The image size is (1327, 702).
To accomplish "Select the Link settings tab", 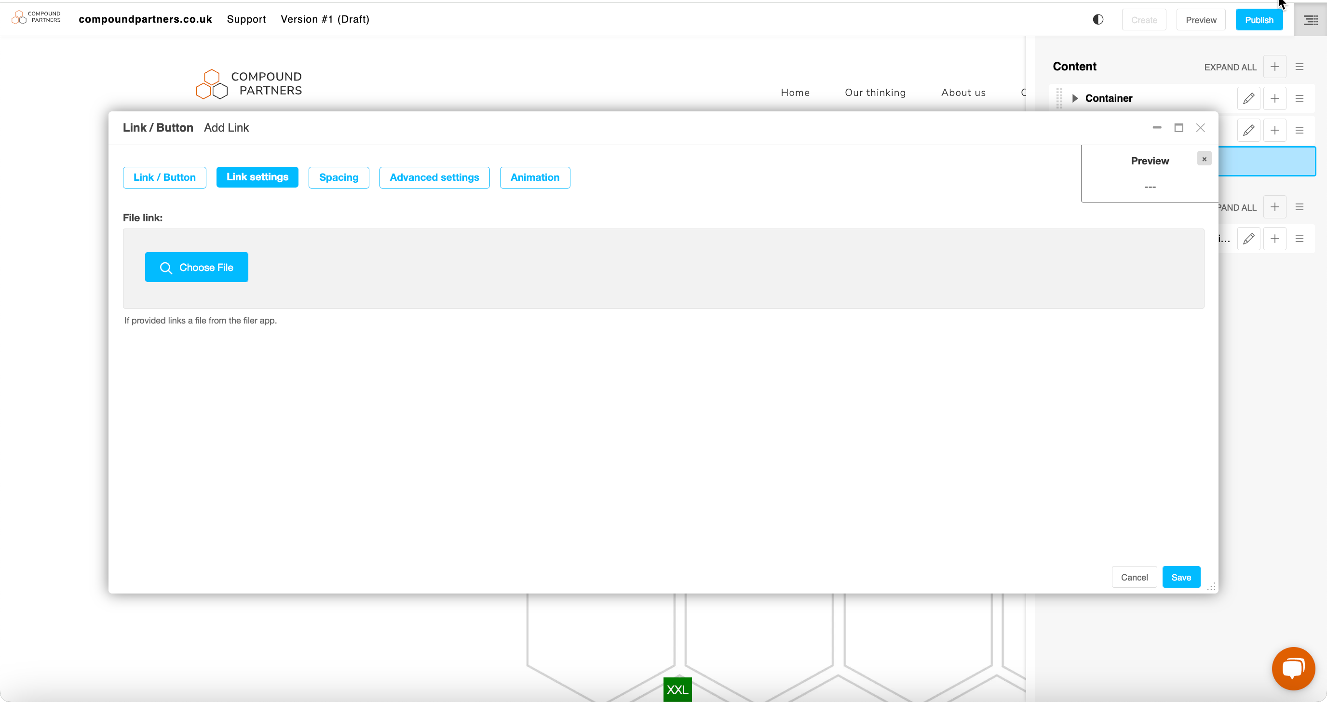I will point(257,177).
